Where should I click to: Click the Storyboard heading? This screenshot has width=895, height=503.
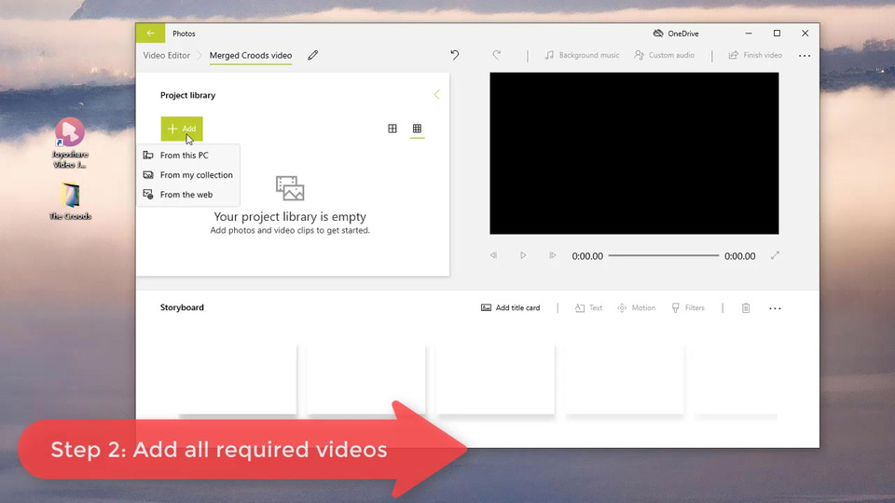click(x=182, y=307)
